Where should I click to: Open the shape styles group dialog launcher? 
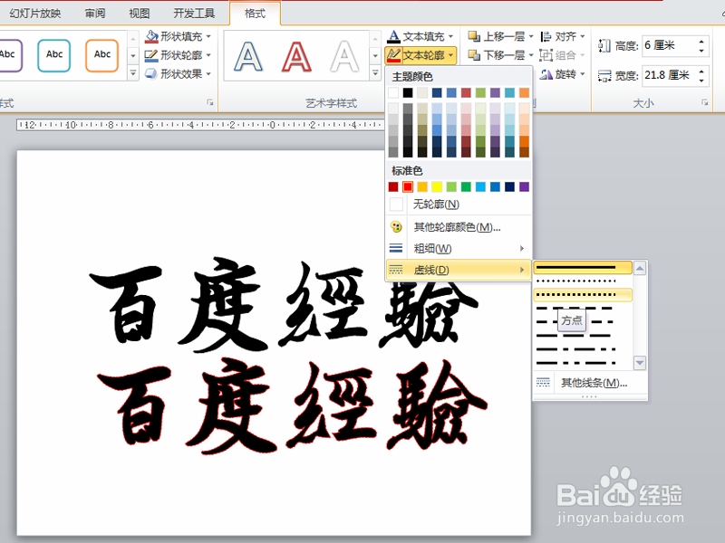click(x=210, y=102)
